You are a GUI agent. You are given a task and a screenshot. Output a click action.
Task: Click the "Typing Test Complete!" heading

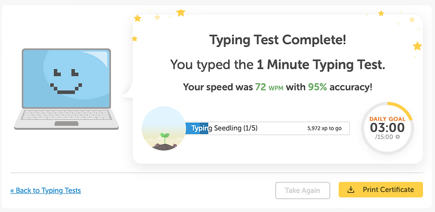pyautogui.click(x=277, y=40)
